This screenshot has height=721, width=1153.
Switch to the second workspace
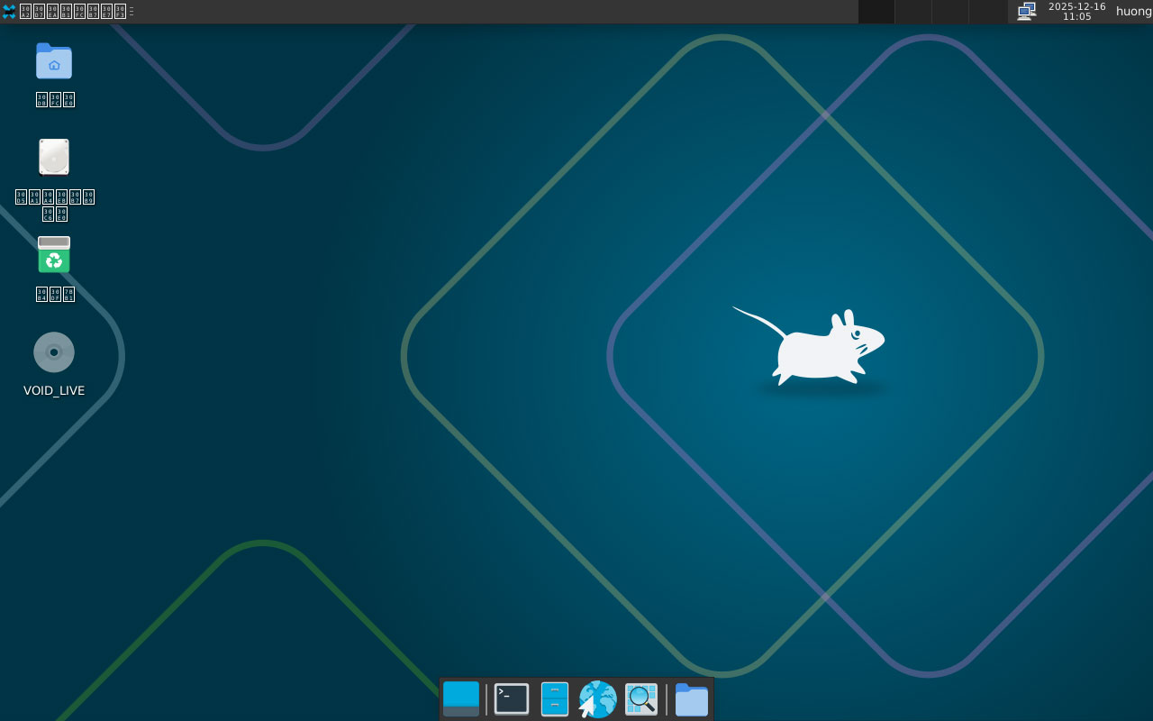pyautogui.click(x=912, y=12)
